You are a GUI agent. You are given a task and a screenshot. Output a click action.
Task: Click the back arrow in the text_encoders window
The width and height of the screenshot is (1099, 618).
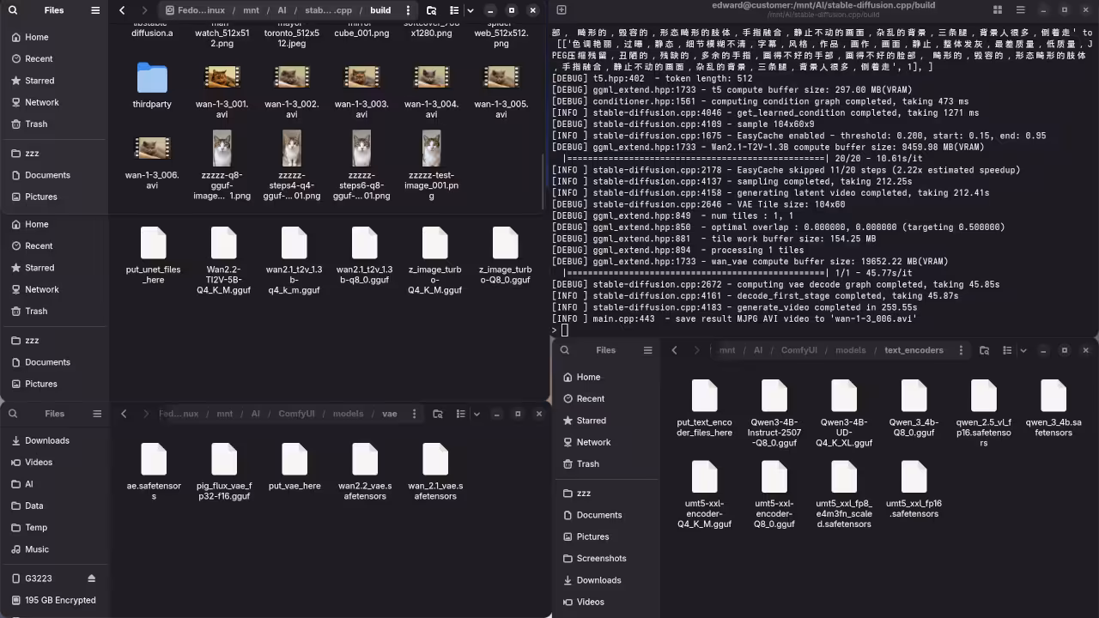(x=675, y=350)
